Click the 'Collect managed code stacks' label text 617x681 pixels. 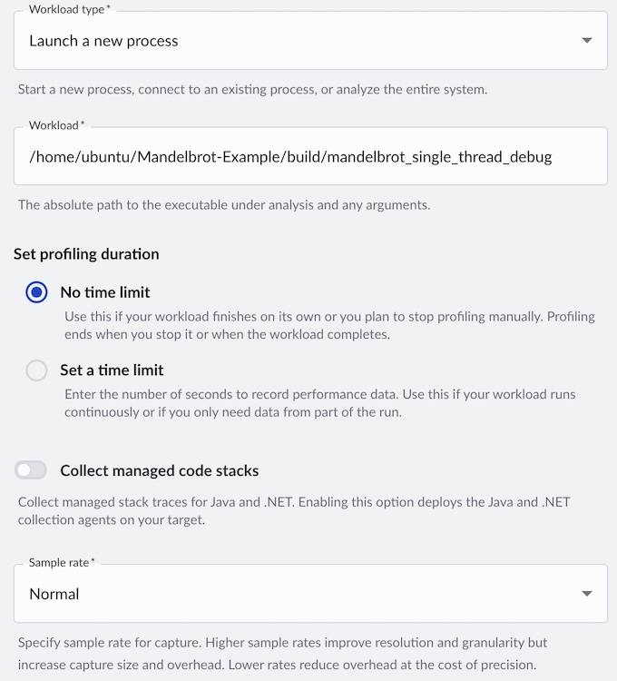tap(160, 470)
